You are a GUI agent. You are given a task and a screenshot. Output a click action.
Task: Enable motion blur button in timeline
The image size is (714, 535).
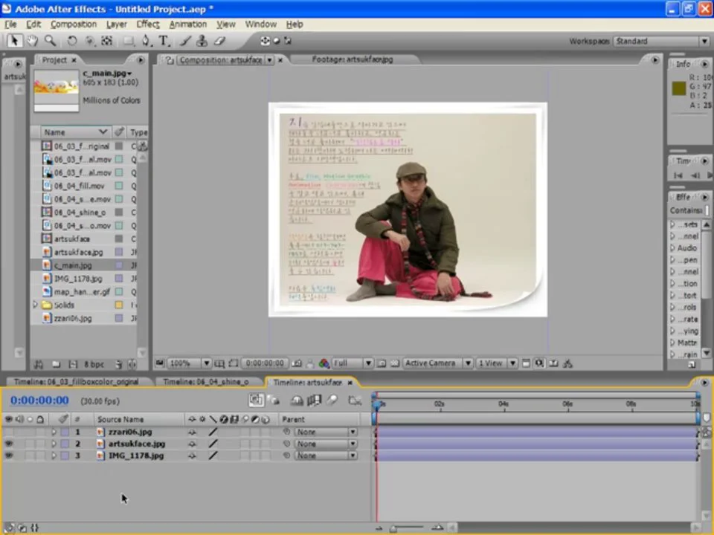point(332,400)
